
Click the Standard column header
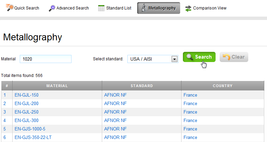click(141, 86)
